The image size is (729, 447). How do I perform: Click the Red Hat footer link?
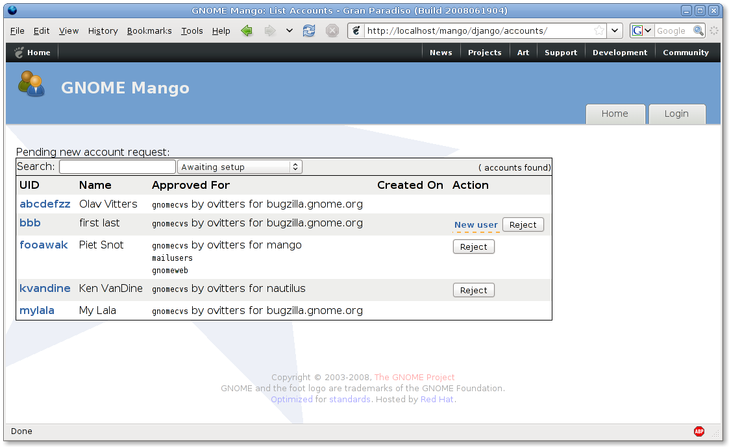tap(437, 399)
